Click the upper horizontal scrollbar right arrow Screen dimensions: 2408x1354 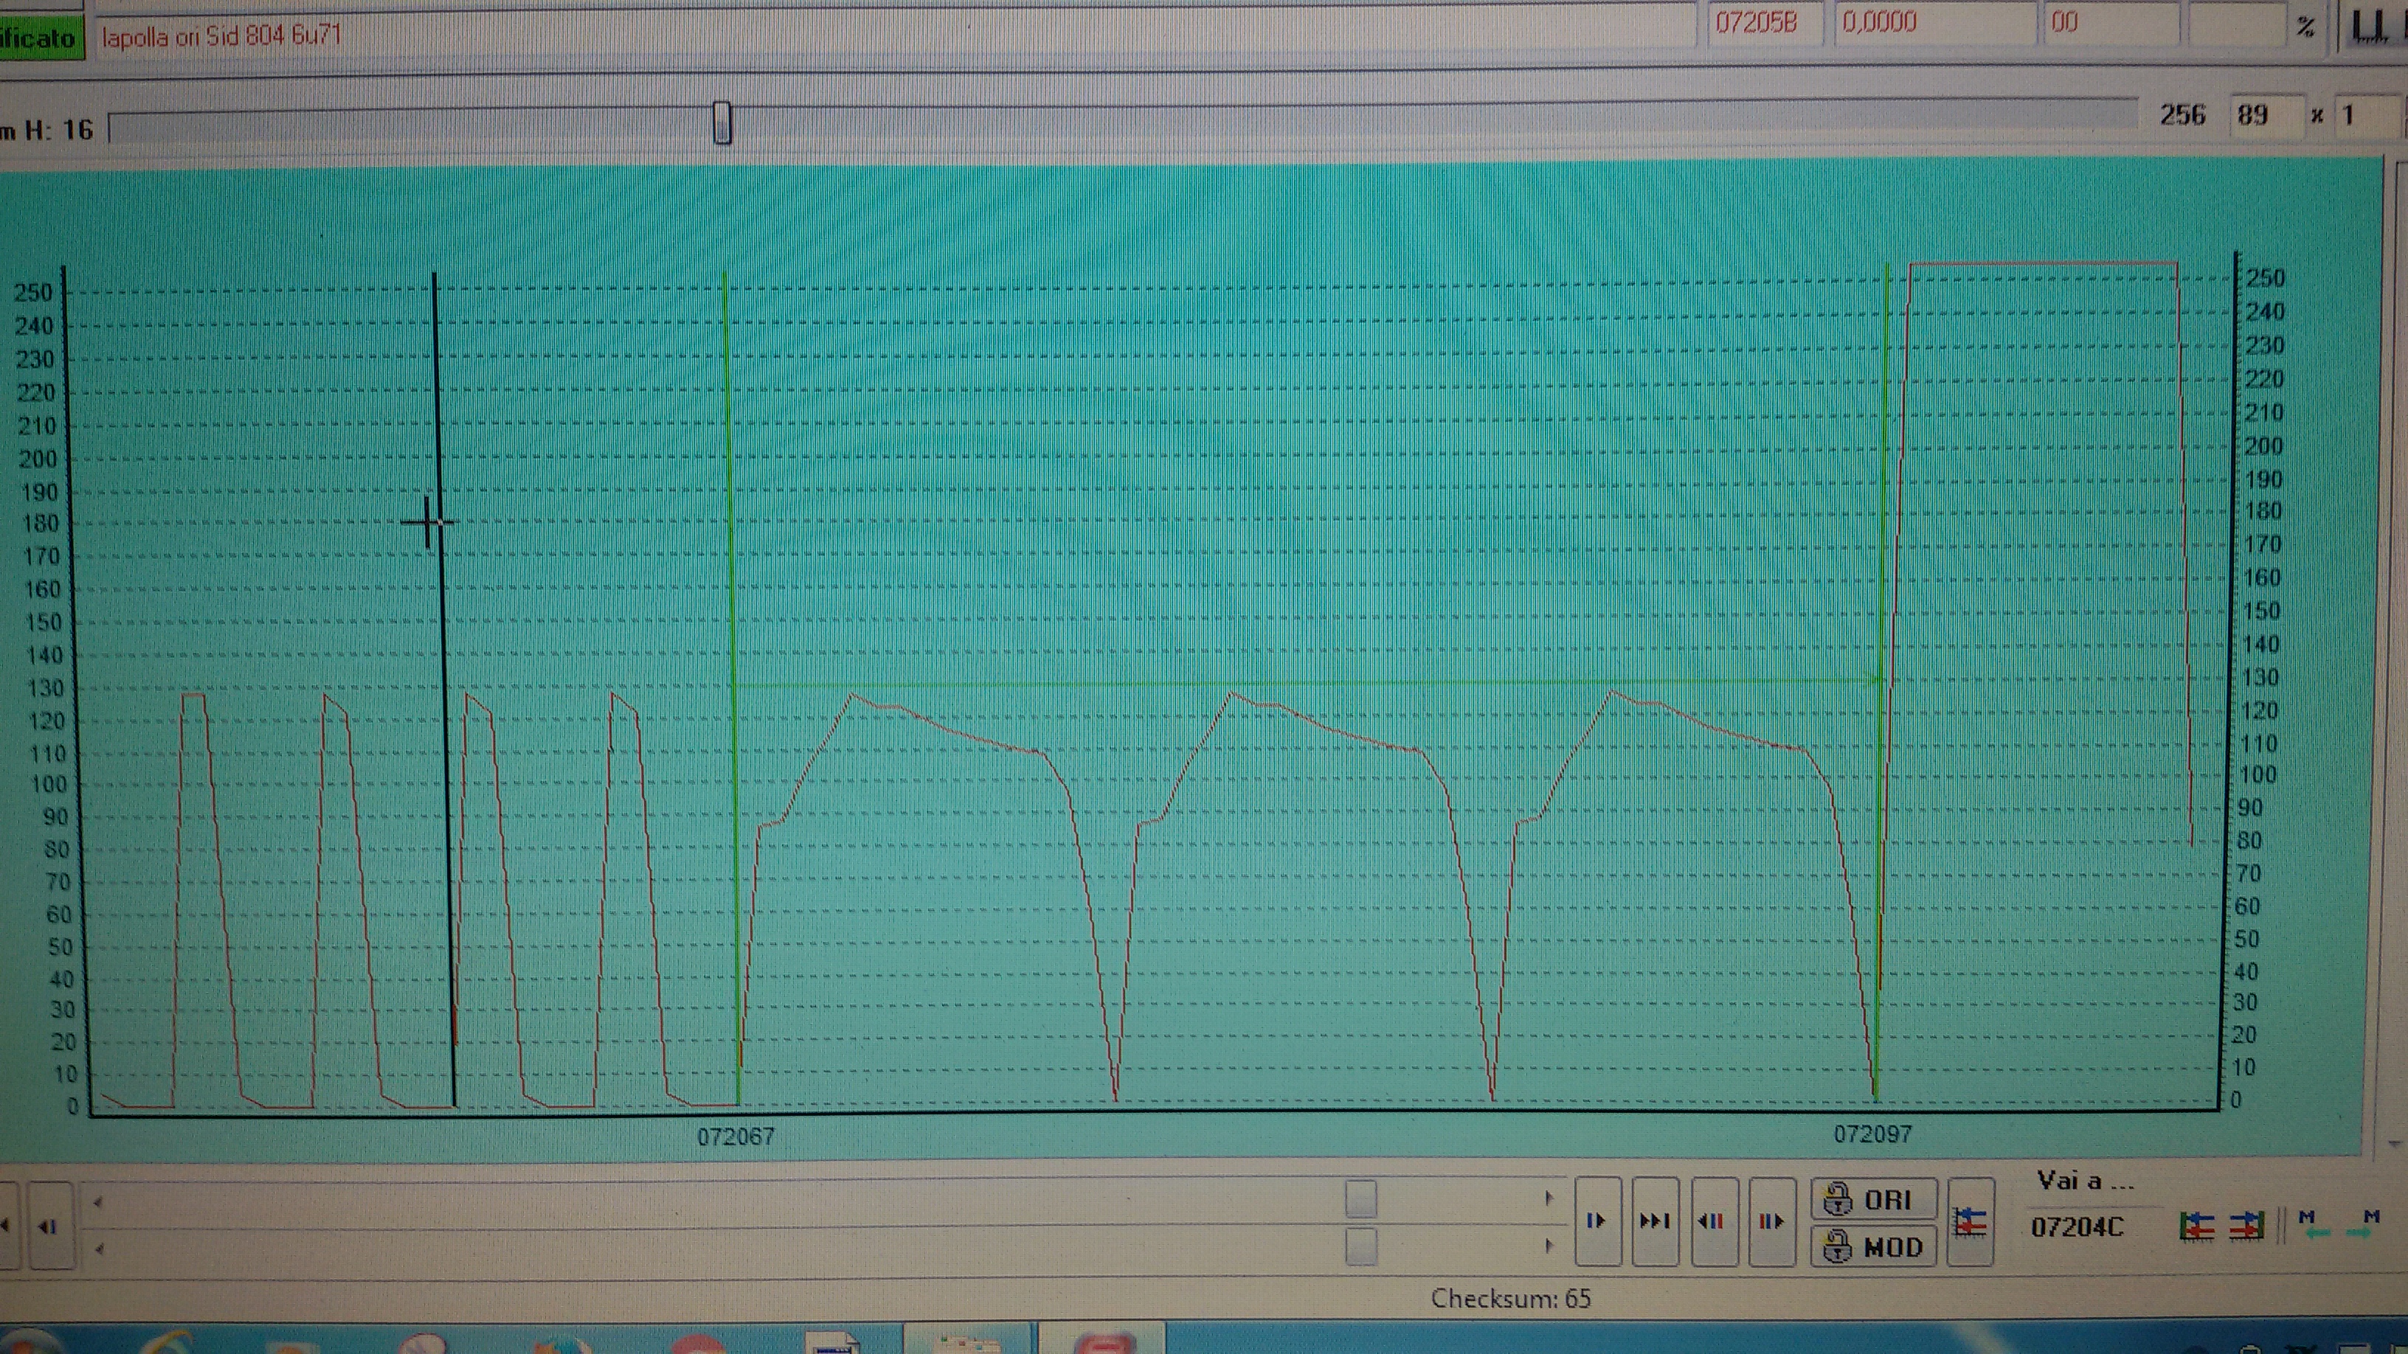pos(1549,1199)
